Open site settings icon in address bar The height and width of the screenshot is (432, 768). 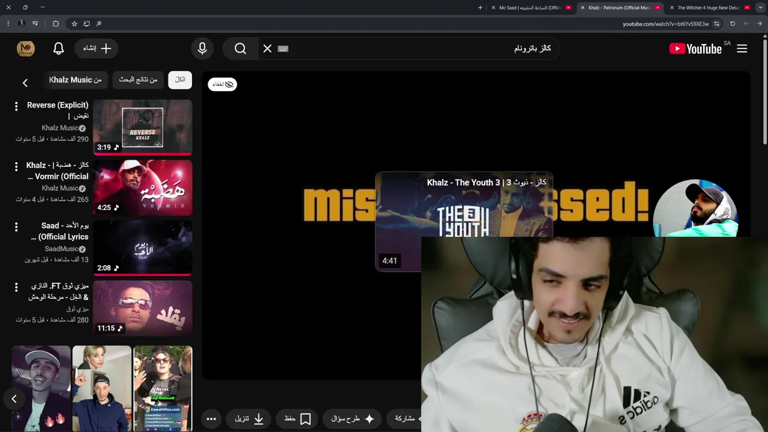[x=716, y=24]
